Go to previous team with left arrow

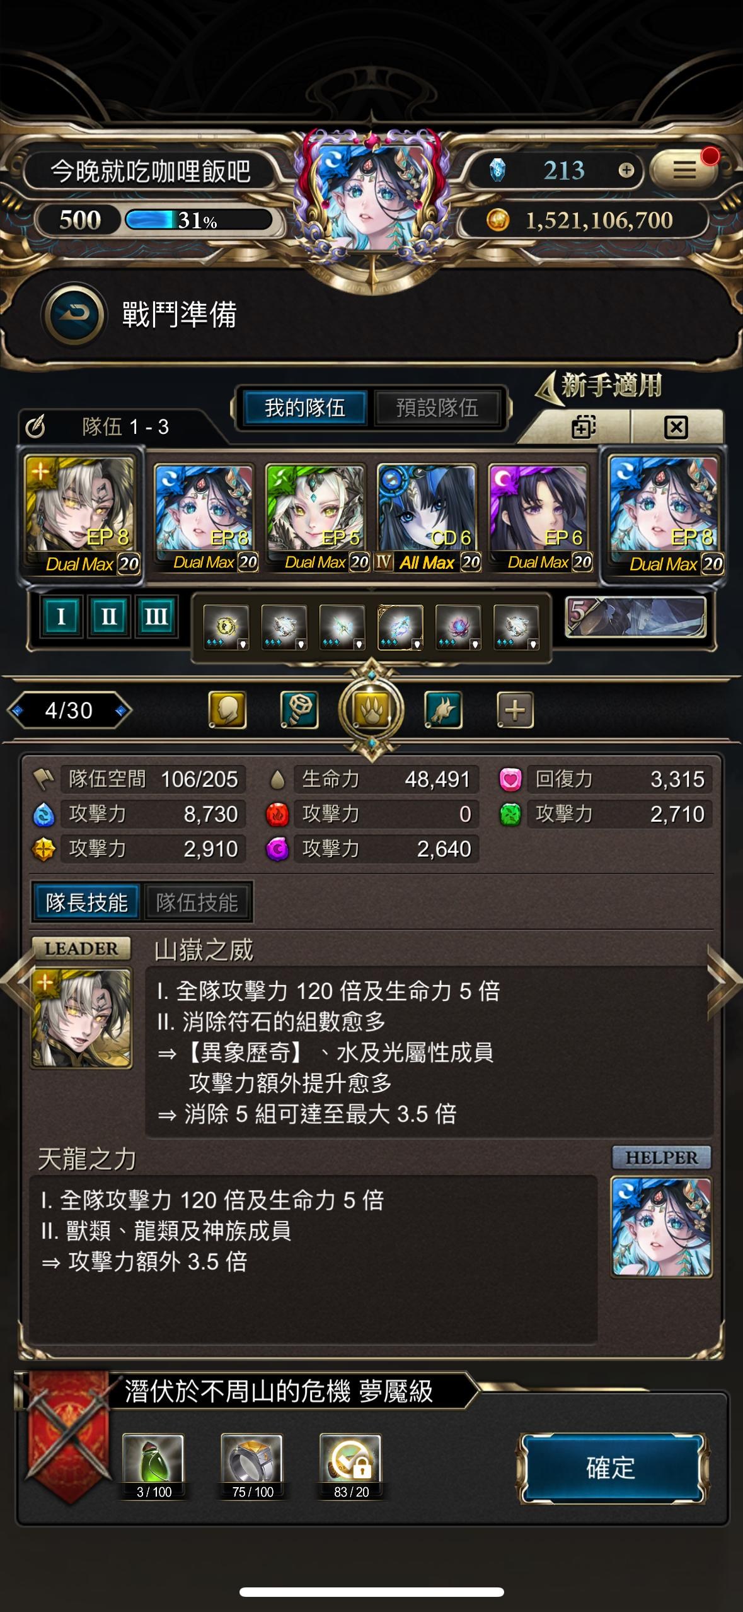pos(17,982)
